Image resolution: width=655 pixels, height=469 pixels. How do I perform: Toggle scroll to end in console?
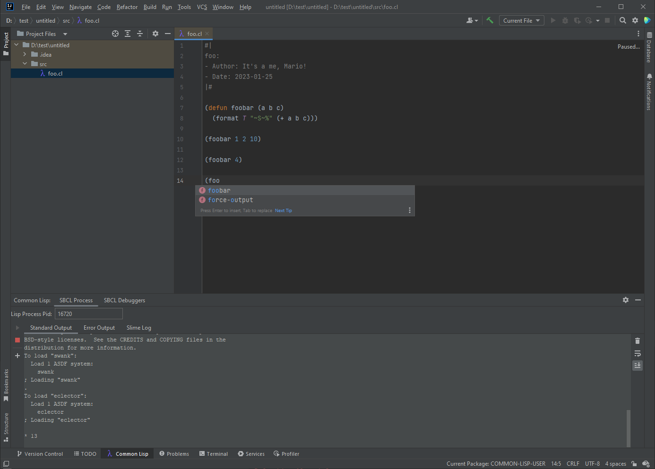tap(638, 366)
